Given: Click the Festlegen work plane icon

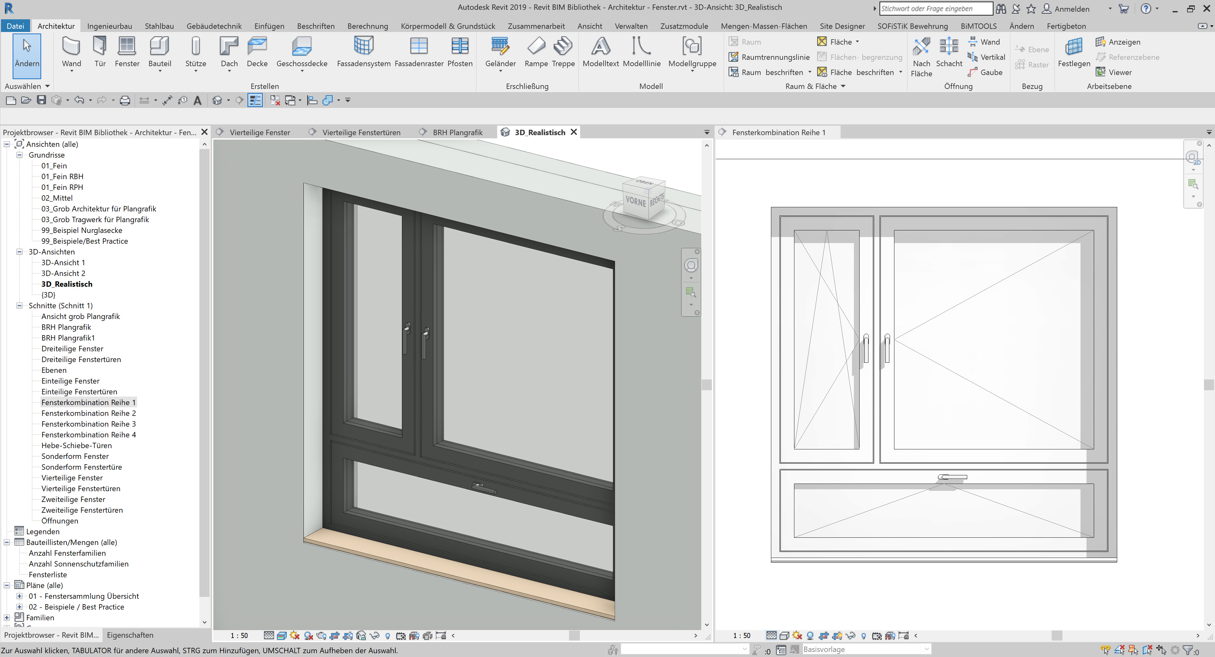Looking at the screenshot, I should [1074, 47].
